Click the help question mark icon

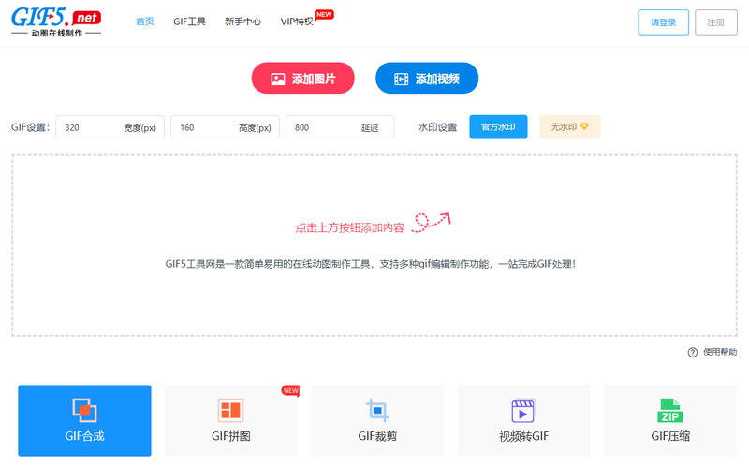693,353
